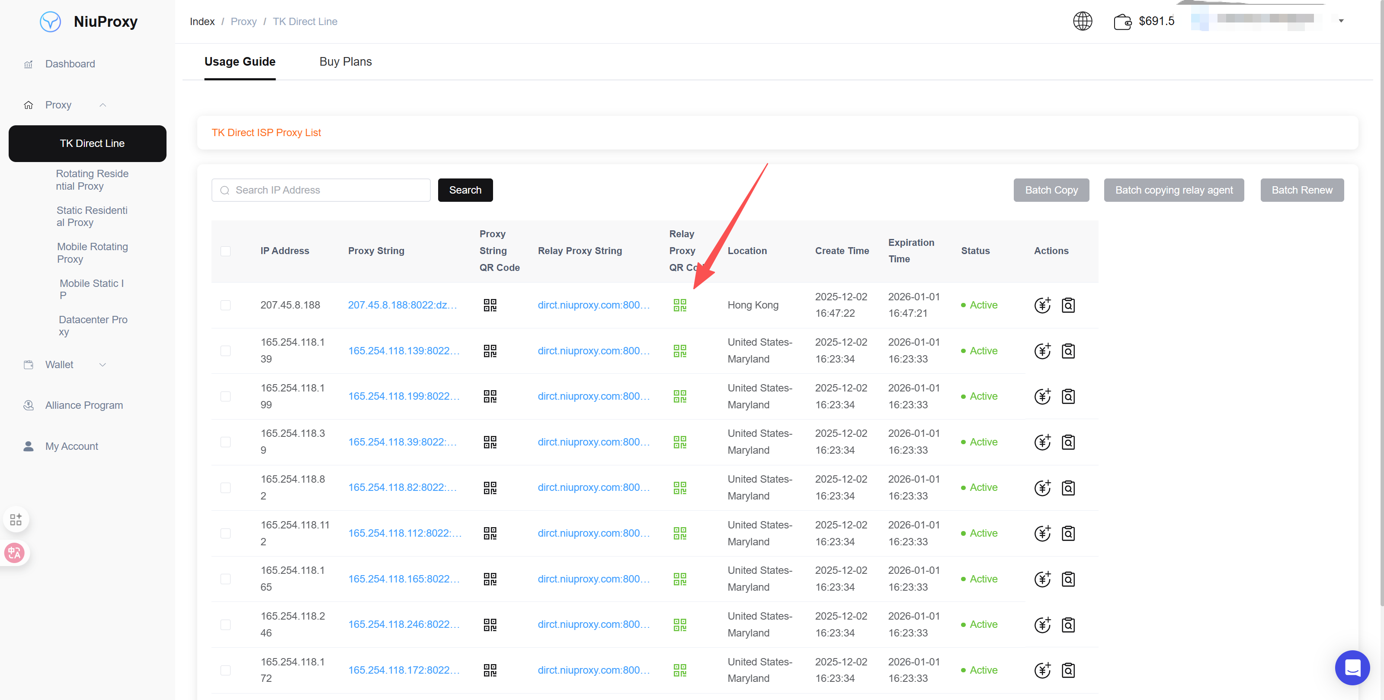Show proxy string QR code for 207.45.8.188

490,305
